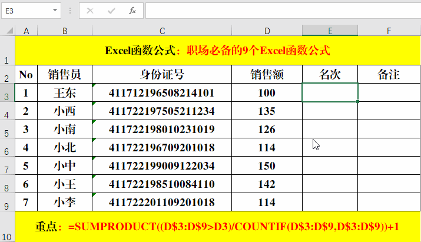Click sales value 114 in 小李's row
The width and height of the screenshot is (421, 242).
(x=267, y=202)
